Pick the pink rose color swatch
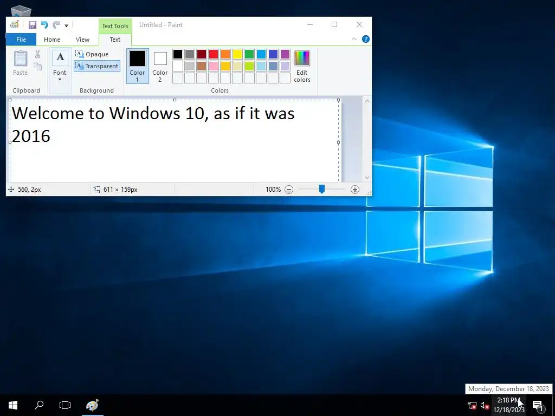 click(214, 66)
